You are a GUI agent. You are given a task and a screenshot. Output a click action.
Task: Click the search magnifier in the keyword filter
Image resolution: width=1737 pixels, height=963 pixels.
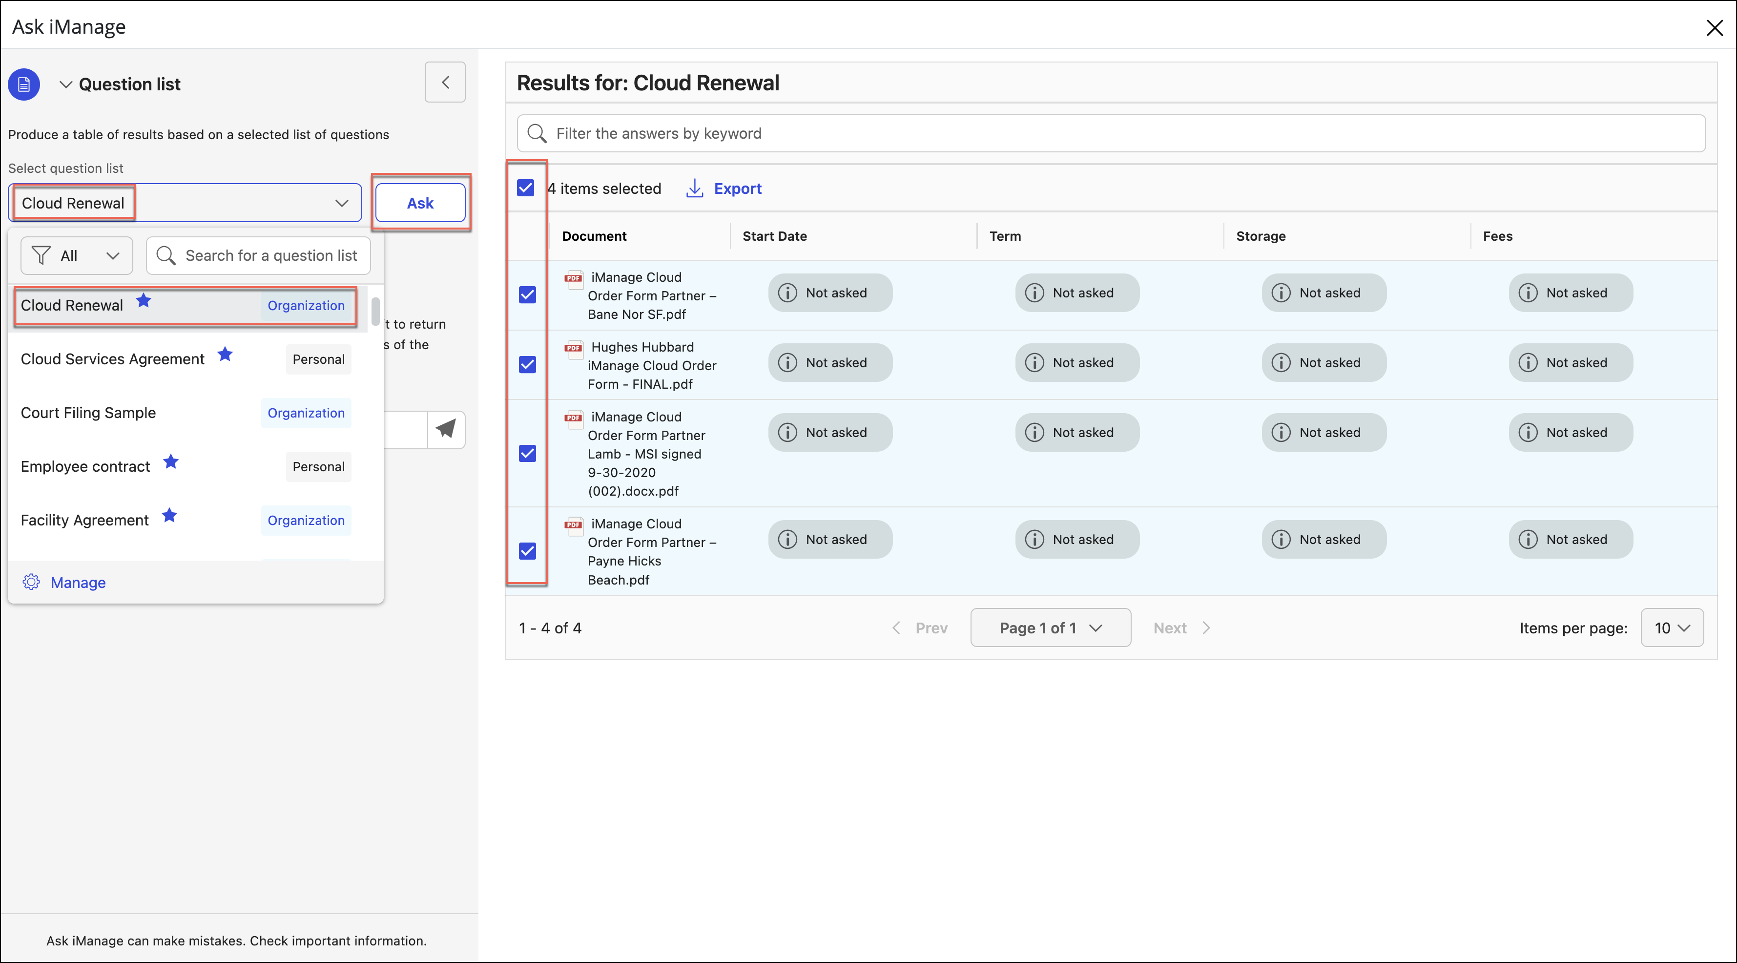537,133
